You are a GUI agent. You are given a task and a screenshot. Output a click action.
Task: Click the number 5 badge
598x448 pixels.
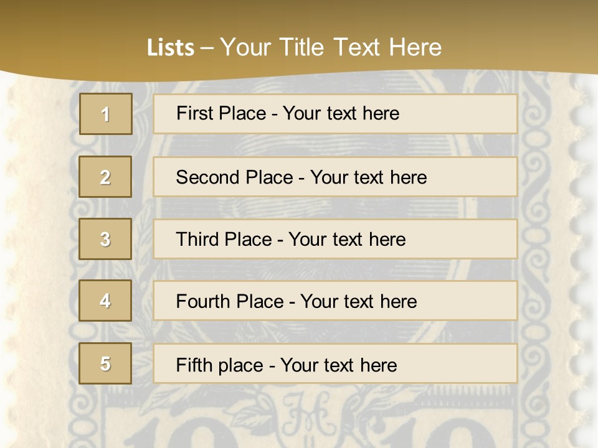click(105, 363)
